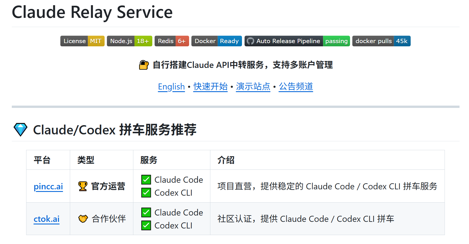Viewport: 469px width, 244px height.
Task: Click the Node.js 18+ badge
Action: [130, 41]
